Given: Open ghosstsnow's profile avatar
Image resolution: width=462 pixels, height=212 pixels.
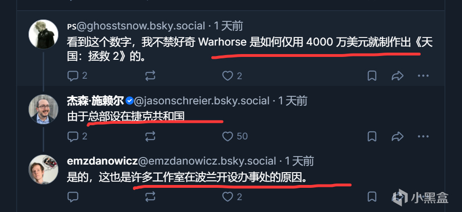Looking at the screenshot, I should point(43,34).
